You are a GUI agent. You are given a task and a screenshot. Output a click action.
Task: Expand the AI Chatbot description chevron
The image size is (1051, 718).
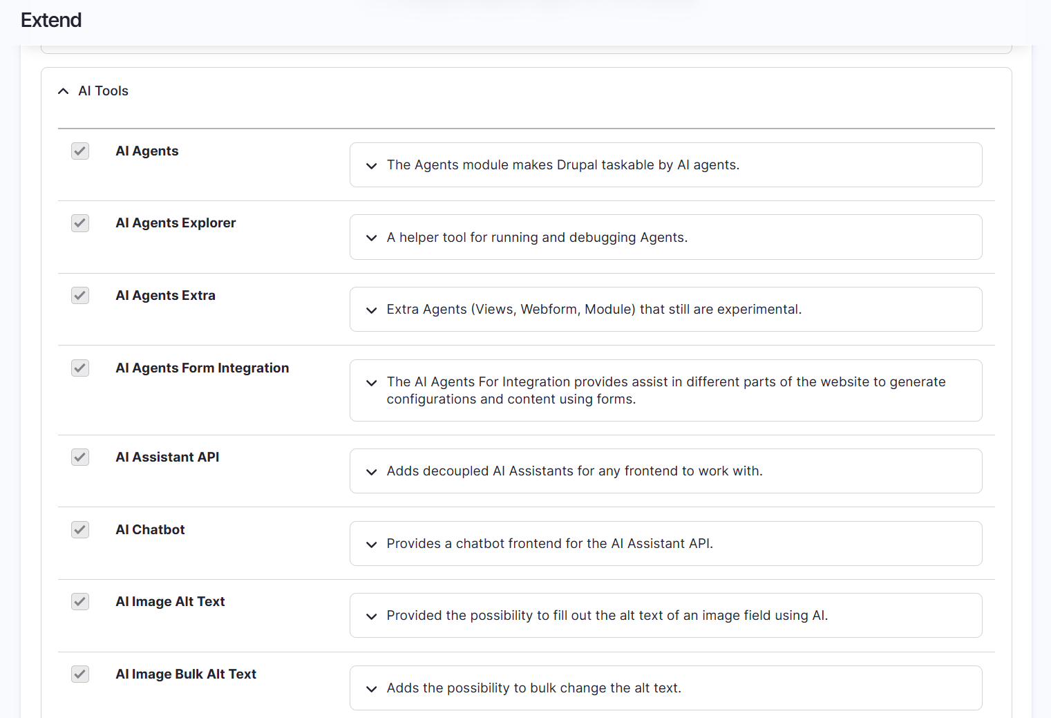[372, 545]
